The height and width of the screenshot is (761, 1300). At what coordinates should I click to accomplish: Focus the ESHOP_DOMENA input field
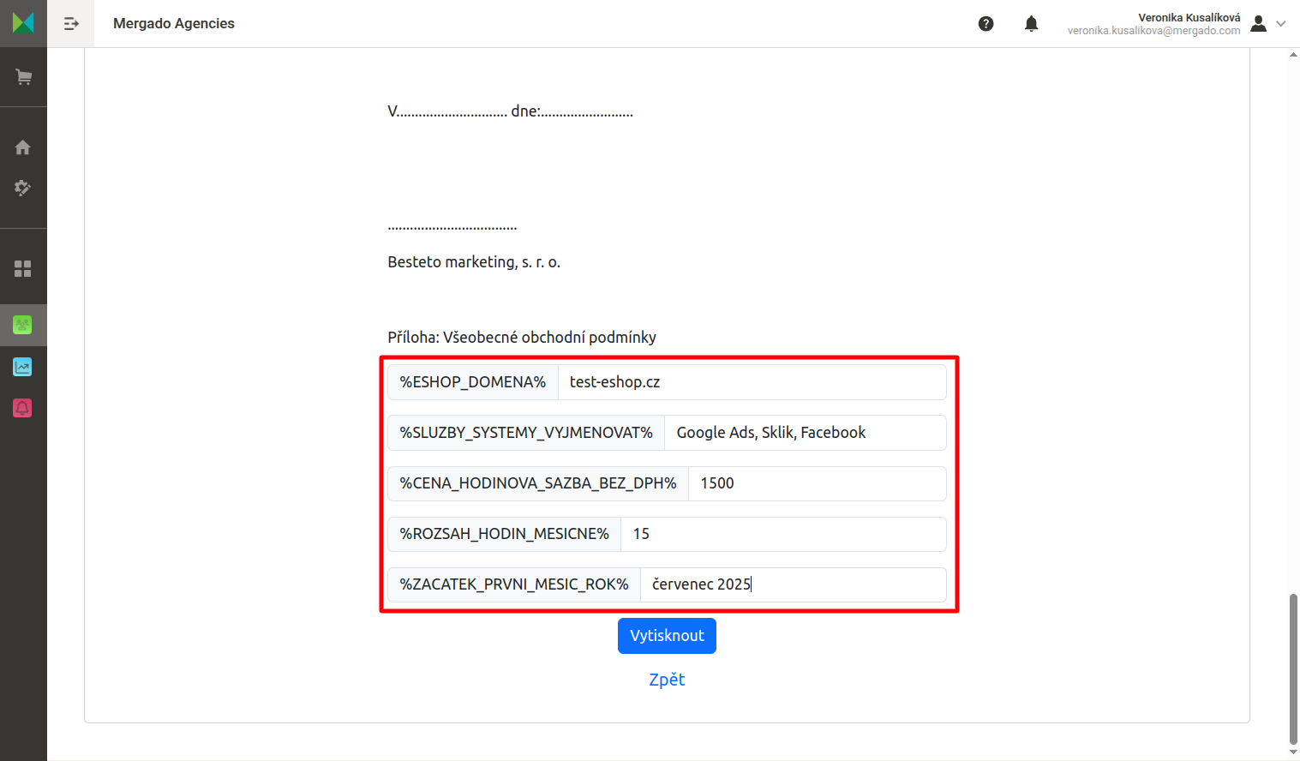752,382
